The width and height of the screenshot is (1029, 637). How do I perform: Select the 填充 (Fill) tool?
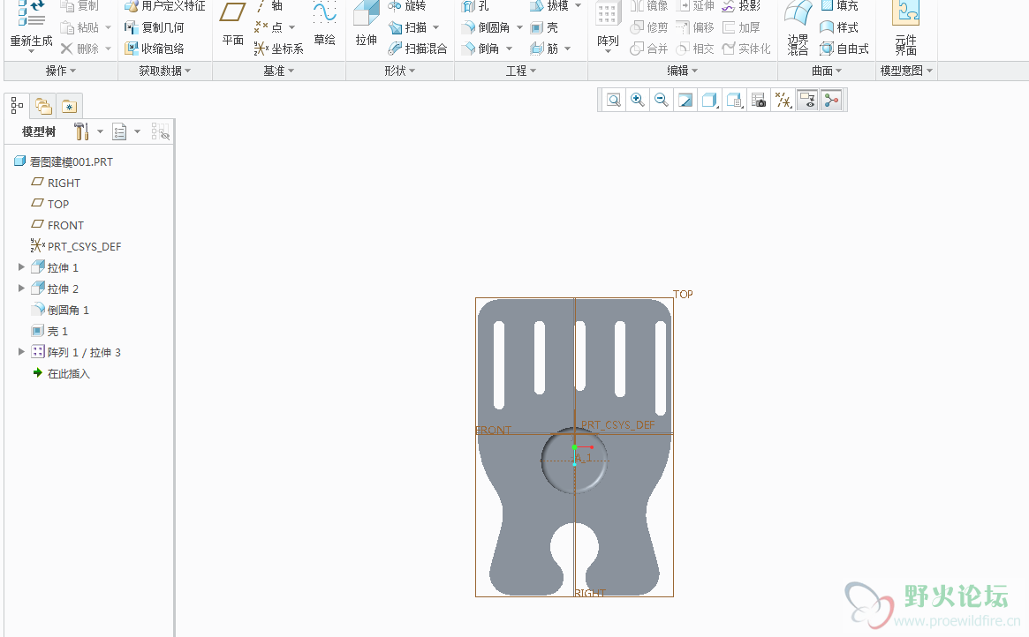point(839,6)
